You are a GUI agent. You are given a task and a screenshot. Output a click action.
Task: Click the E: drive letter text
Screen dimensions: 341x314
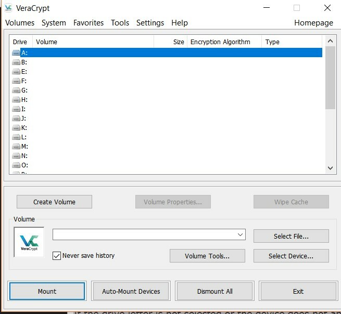pyautogui.click(x=24, y=72)
